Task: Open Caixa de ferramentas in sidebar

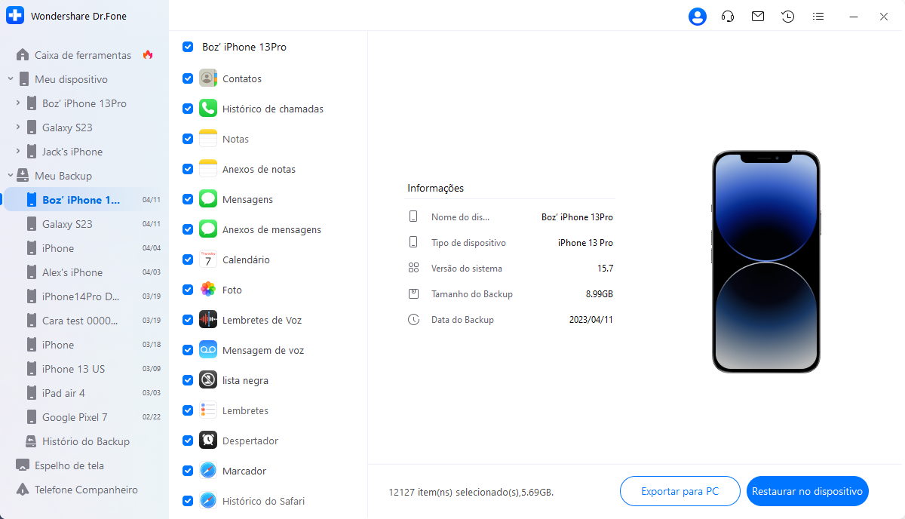Action: (84, 55)
